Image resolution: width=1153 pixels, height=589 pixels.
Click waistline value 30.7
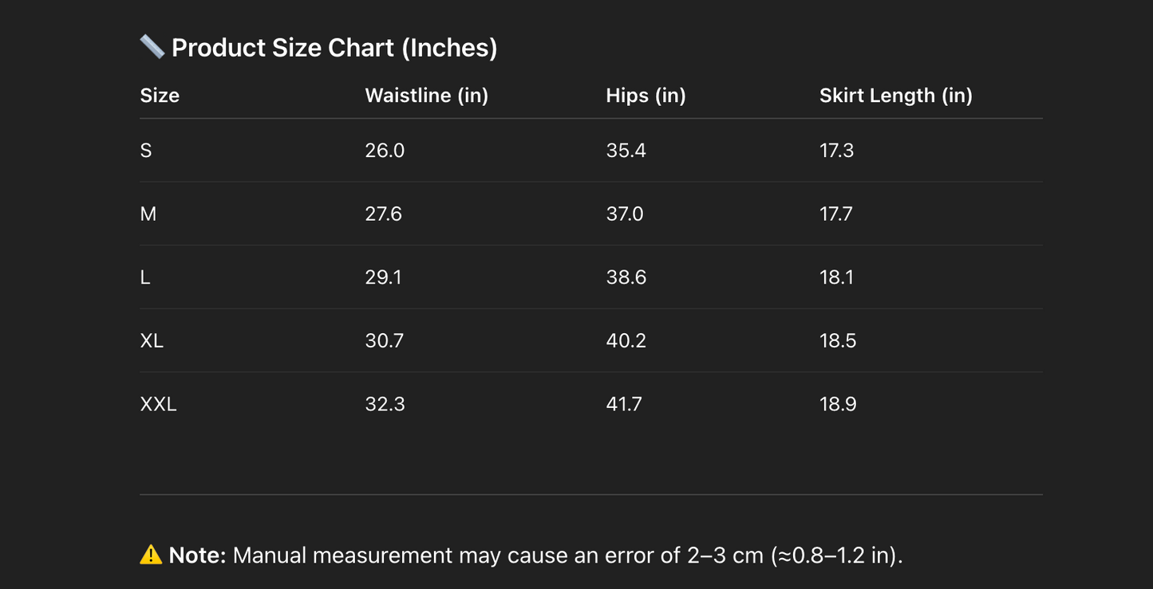tap(385, 341)
